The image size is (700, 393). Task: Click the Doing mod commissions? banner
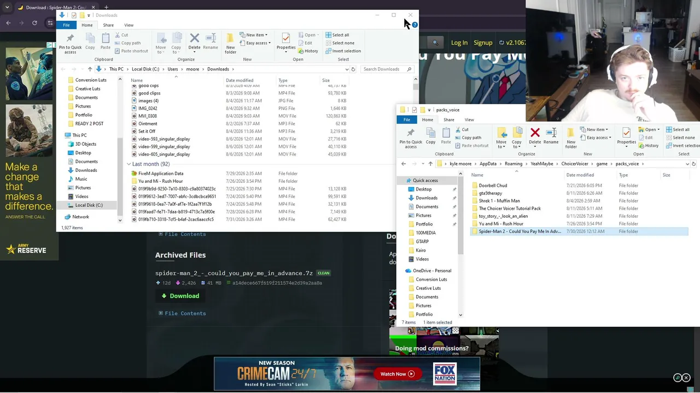coord(432,348)
